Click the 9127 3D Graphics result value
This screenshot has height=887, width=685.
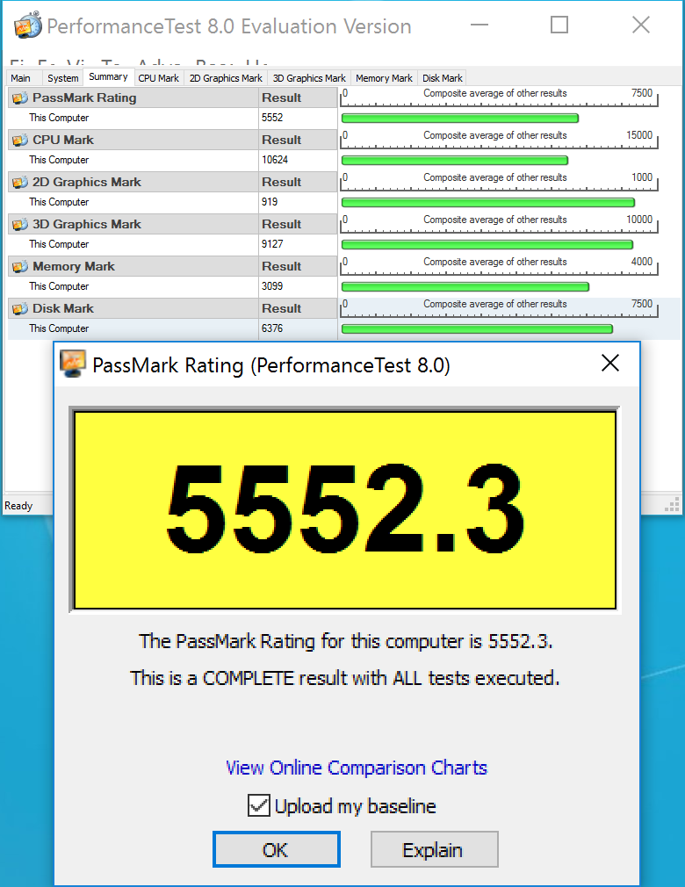pyautogui.click(x=272, y=244)
